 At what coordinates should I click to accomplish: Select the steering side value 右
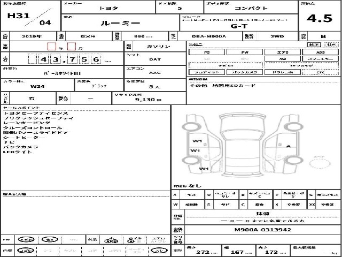tap(32, 99)
